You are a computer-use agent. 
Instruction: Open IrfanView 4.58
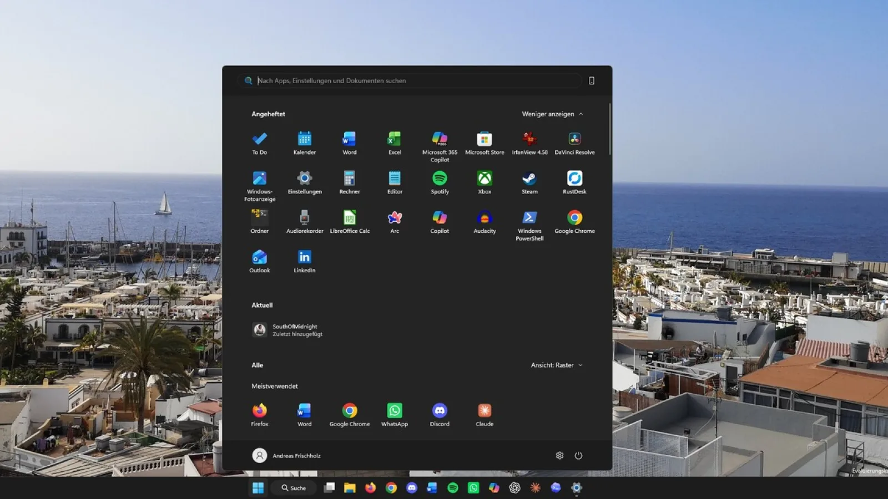coord(529,143)
